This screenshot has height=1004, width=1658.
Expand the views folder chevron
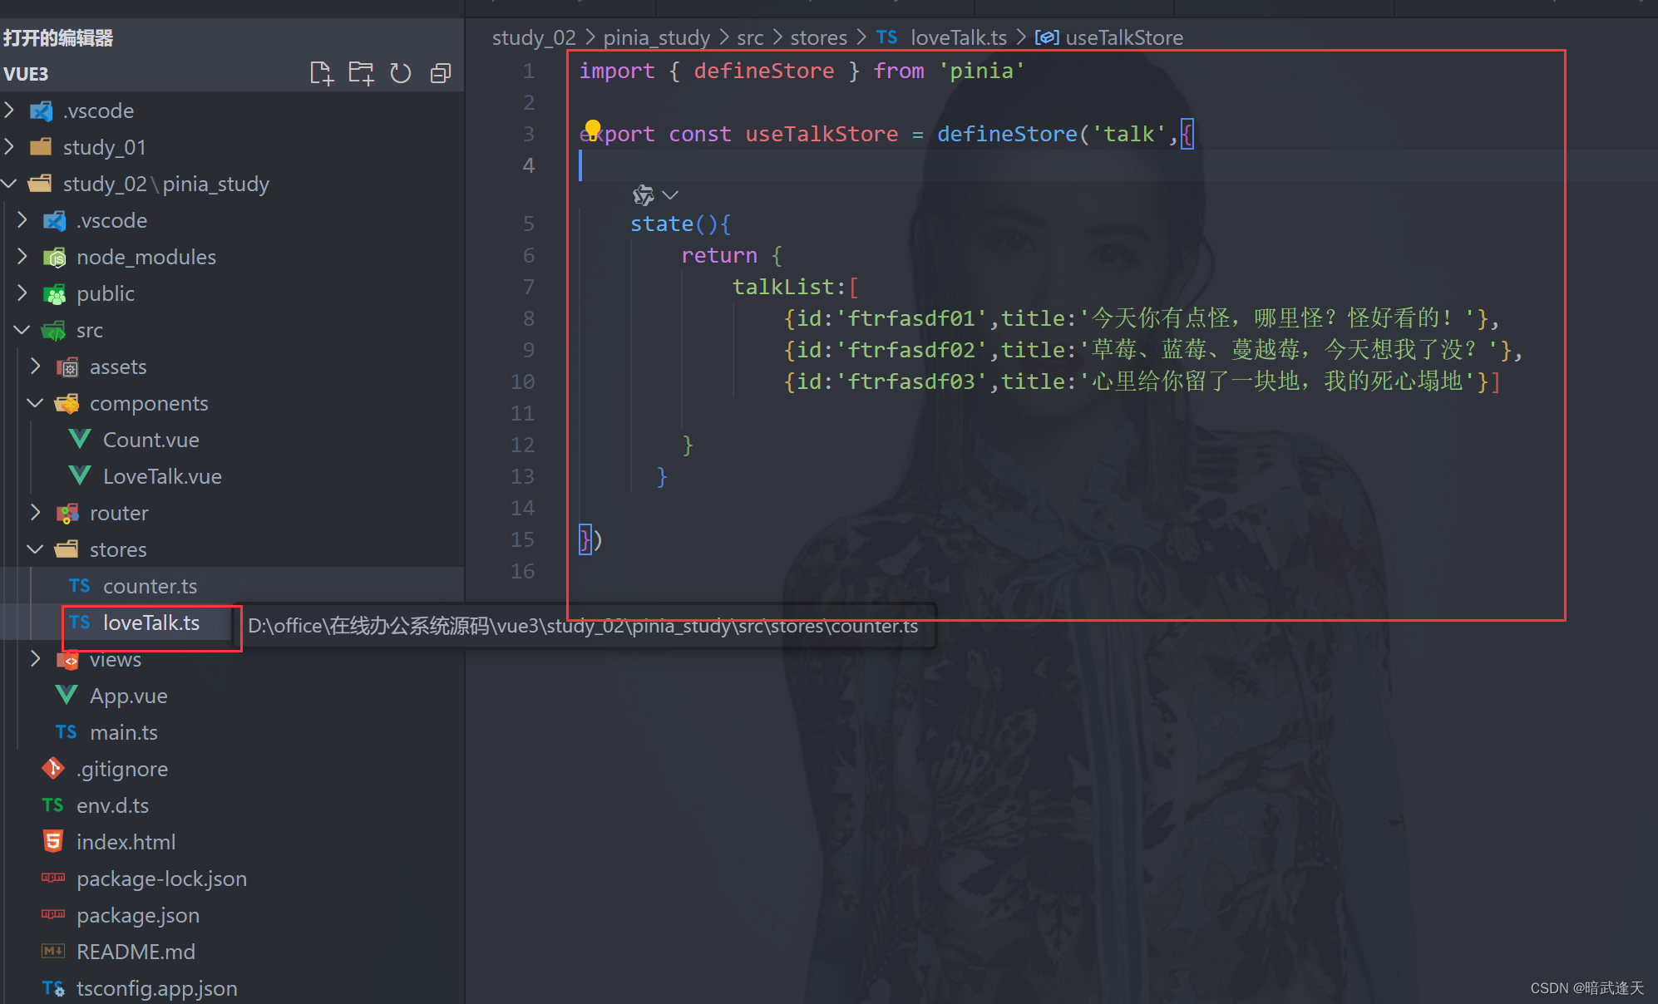point(36,658)
